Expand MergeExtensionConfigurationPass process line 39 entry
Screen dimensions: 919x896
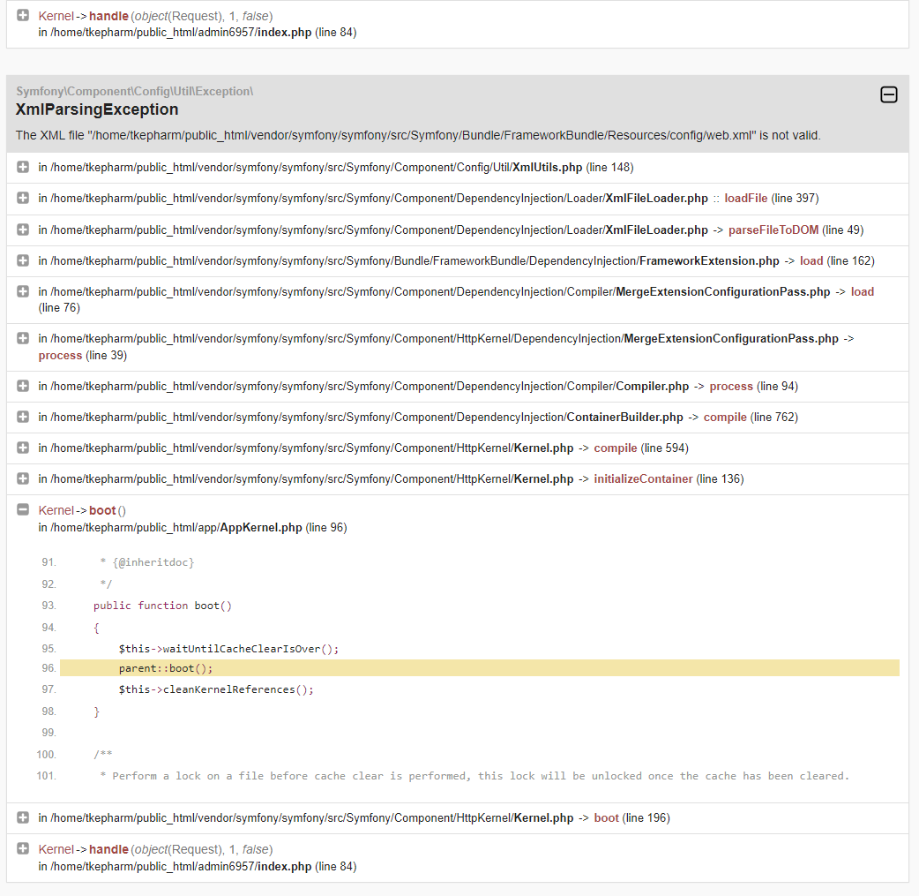click(x=23, y=338)
